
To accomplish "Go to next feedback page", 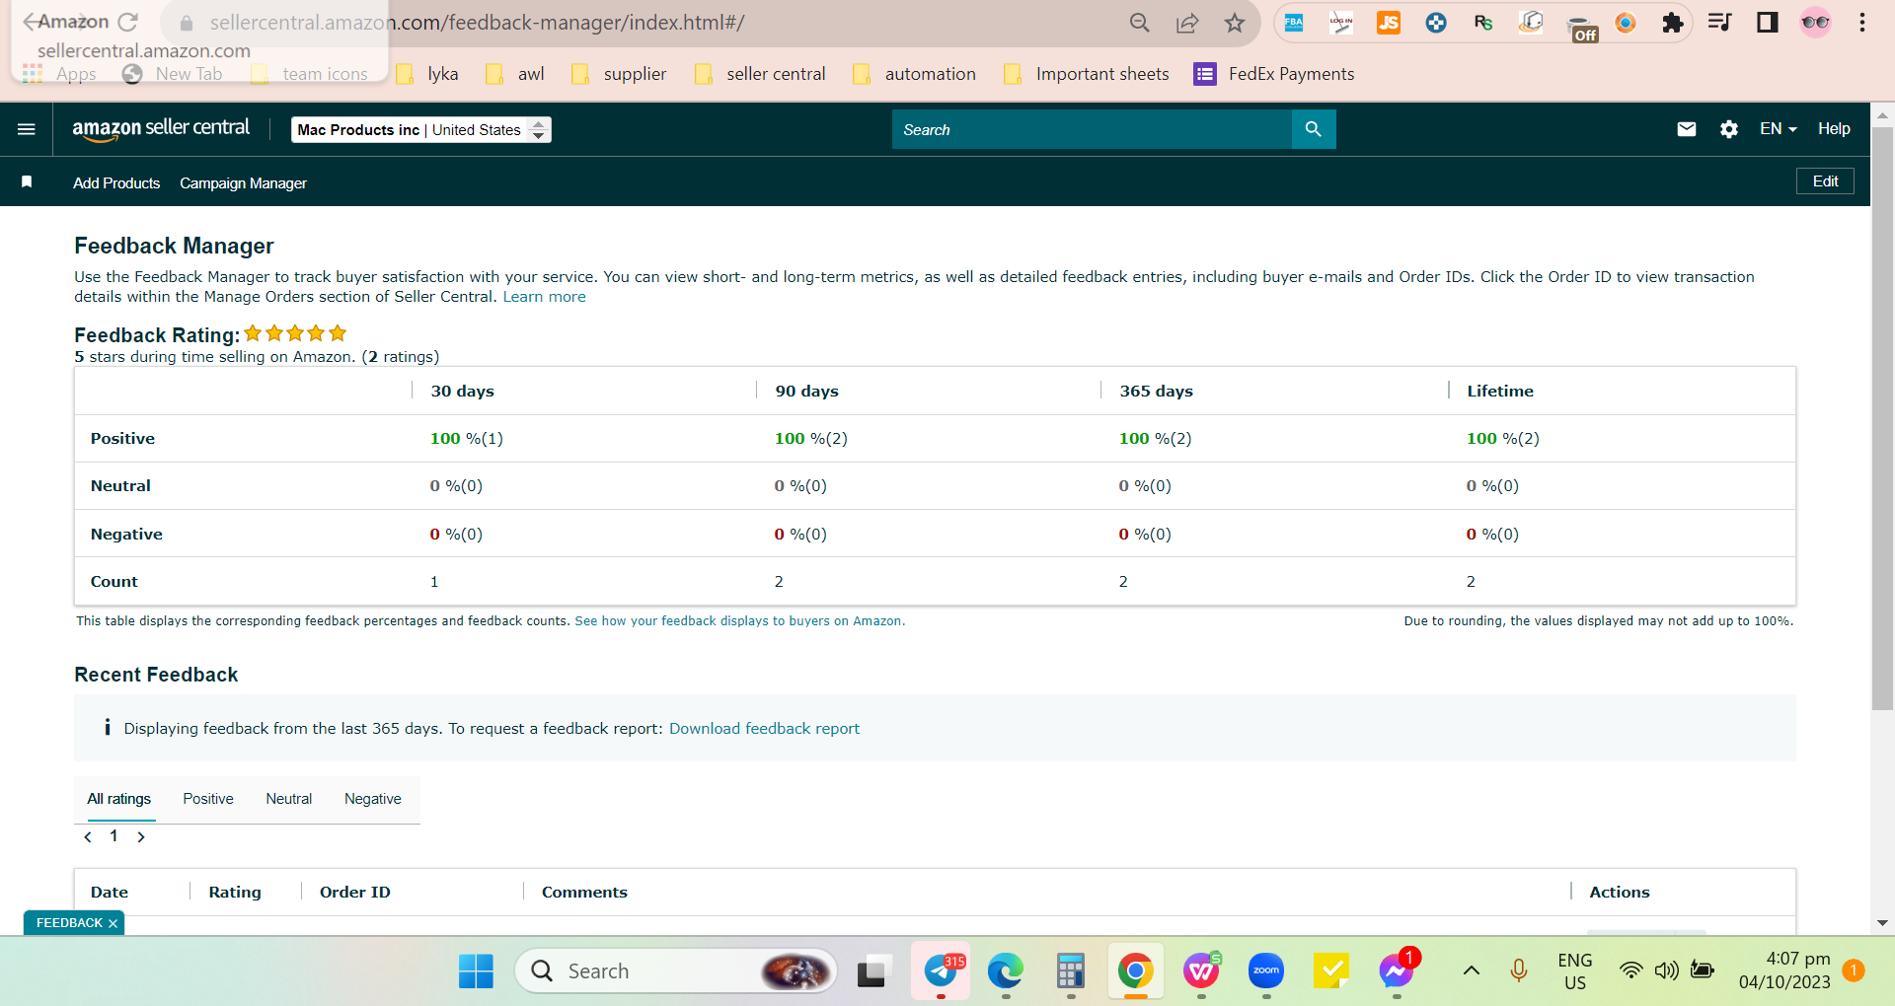I will point(141,837).
